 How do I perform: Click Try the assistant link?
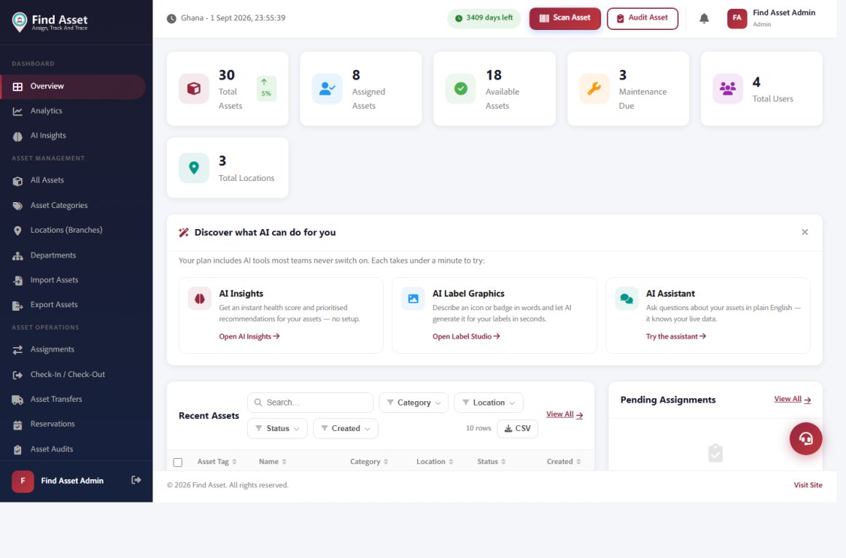676,337
